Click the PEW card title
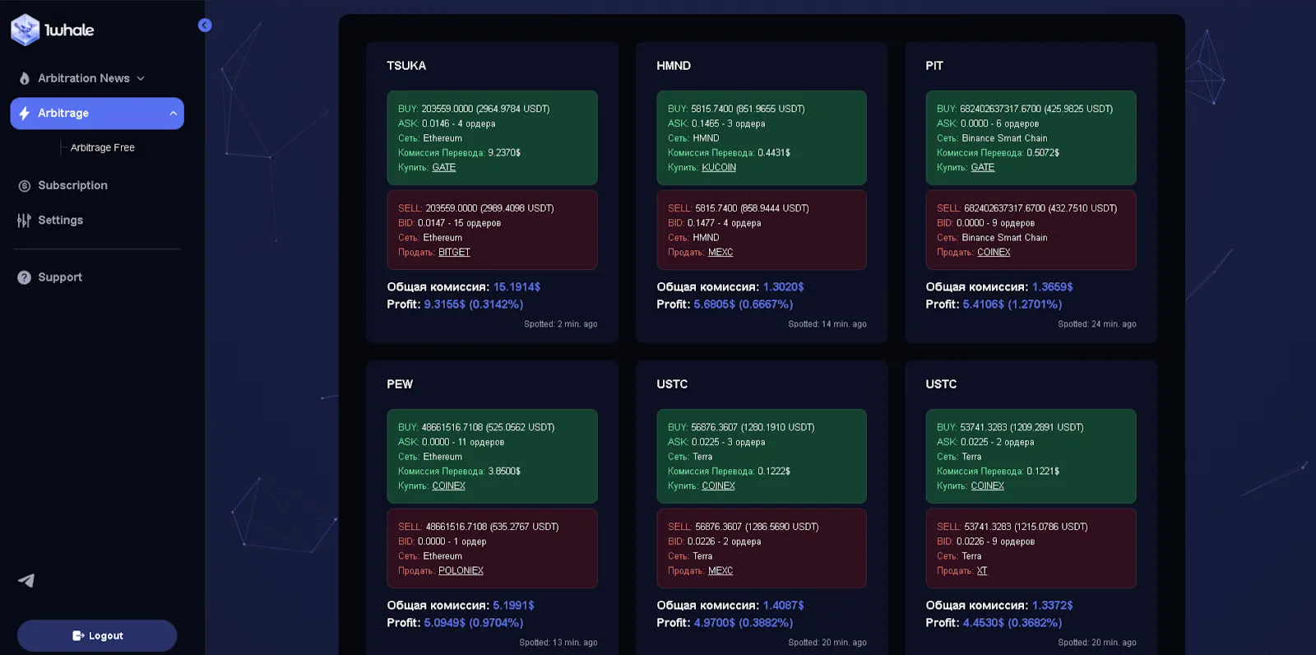Viewport: 1316px width, 655px height. 400,384
